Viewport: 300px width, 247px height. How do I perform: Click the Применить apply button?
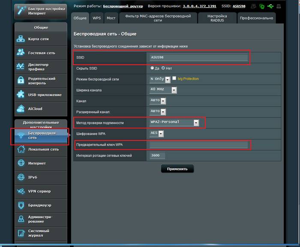[x=177, y=169]
